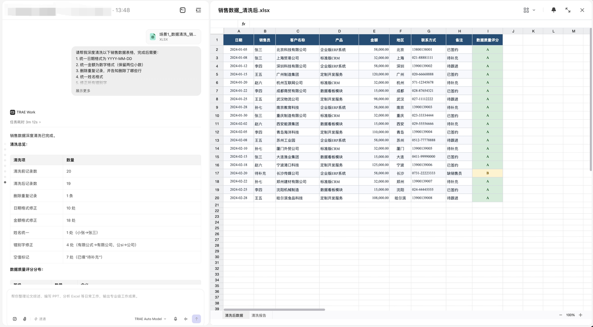Zoom in with the plus icon
593x327 pixels.
[580, 315]
